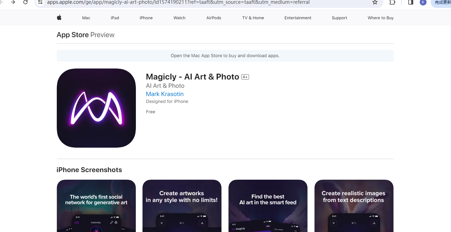451x232 pixels.
Task: Open the Support link in navigation
Action: (x=339, y=18)
